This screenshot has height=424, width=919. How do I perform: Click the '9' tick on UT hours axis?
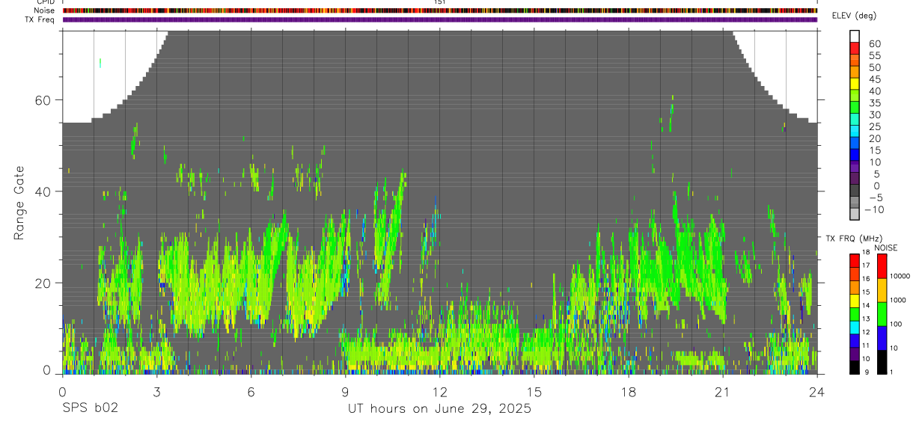[x=345, y=392]
